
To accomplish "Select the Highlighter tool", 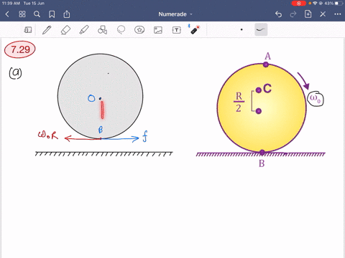I will 84,30.
